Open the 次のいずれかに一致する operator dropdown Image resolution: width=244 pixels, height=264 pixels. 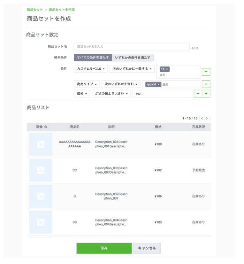[132, 69]
